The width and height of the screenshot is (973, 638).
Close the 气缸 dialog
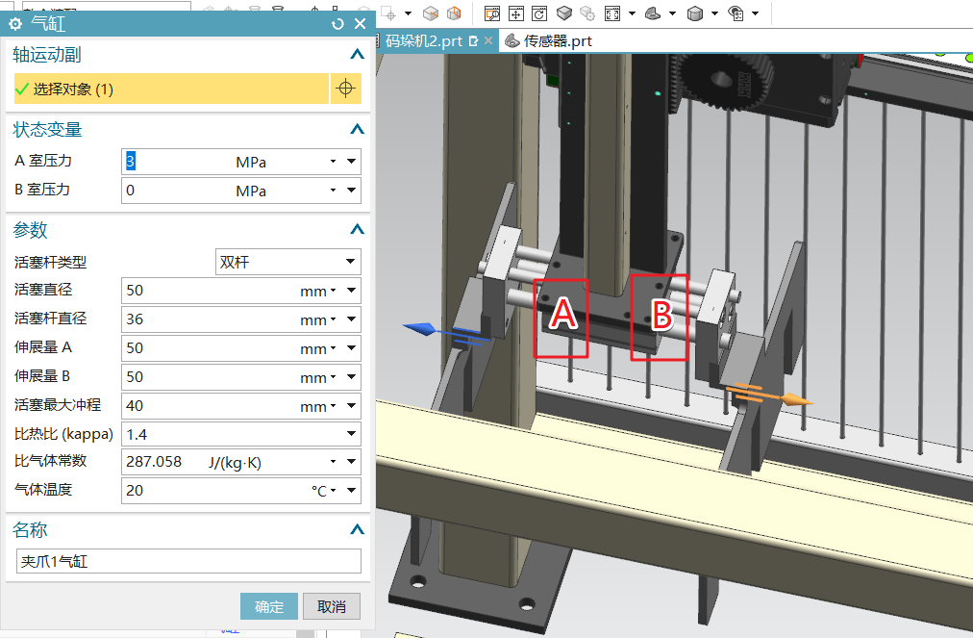(360, 24)
